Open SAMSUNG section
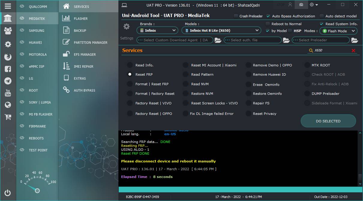 pyautogui.click(x=37, y=30)
